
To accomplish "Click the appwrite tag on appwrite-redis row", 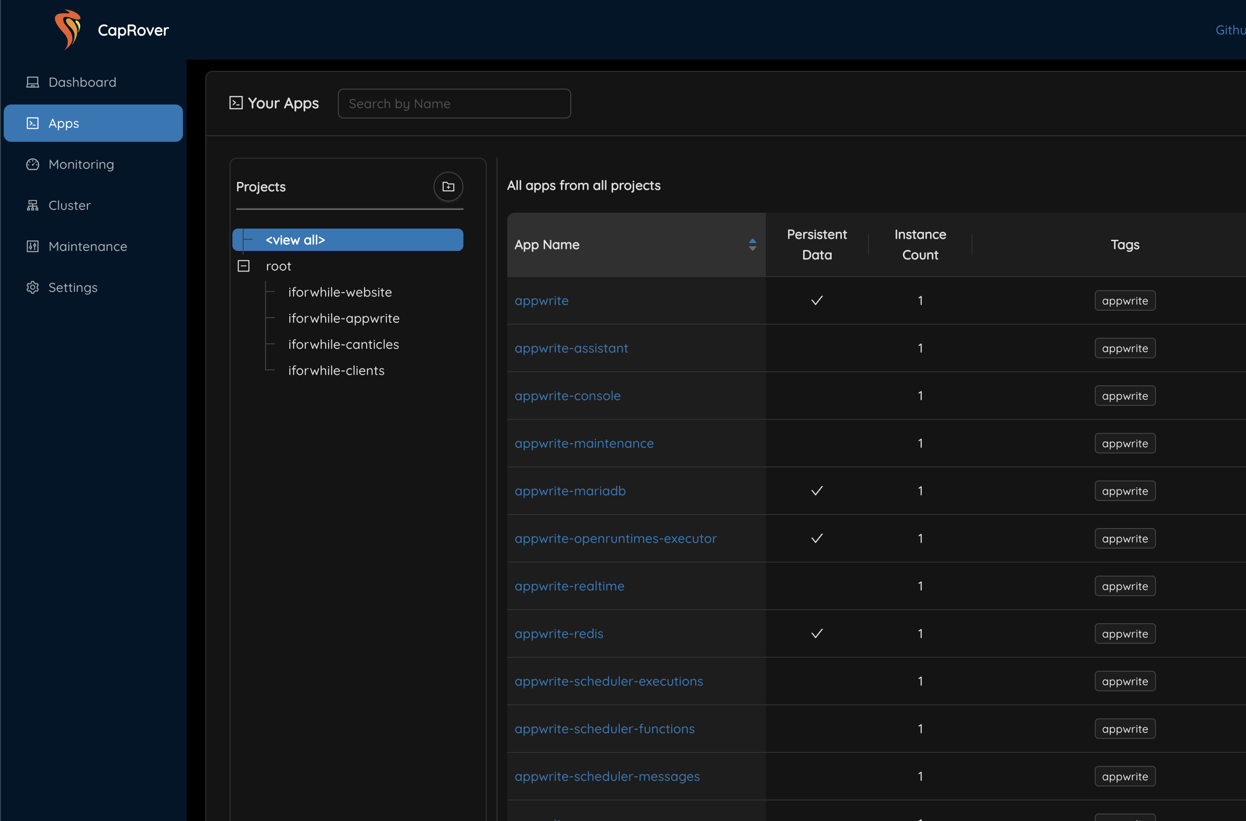I will pos(1125,633).
